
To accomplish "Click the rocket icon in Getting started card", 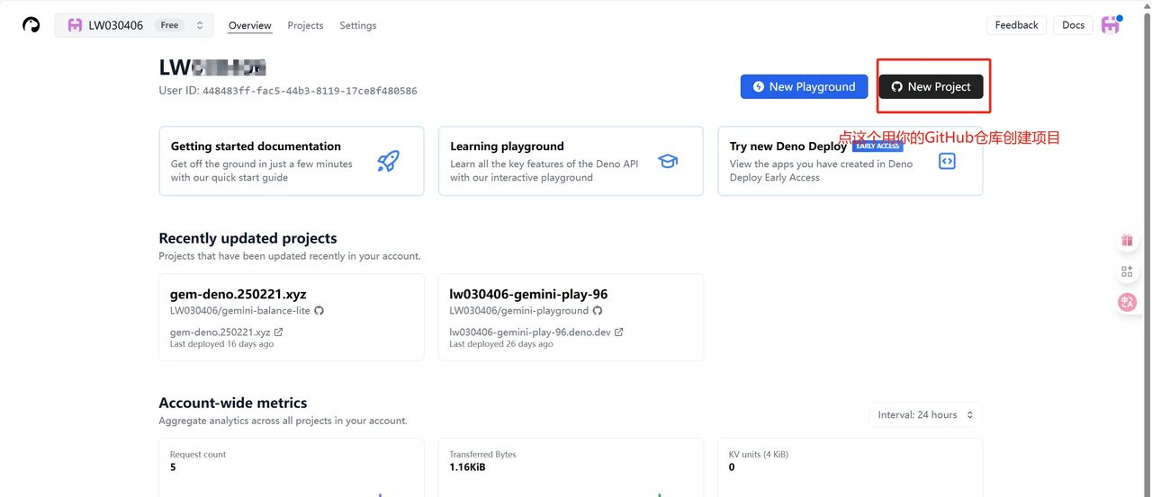I will point(388,161).
